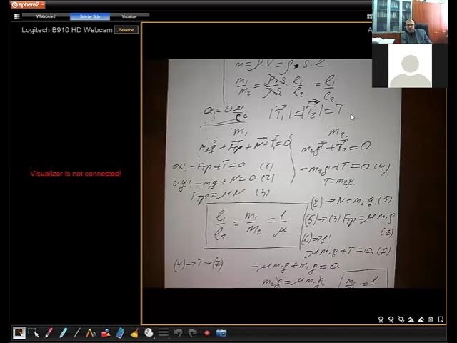Click the second zoom icon under the video
Screen dimensions: 457x343
click(x=391, y=319)
